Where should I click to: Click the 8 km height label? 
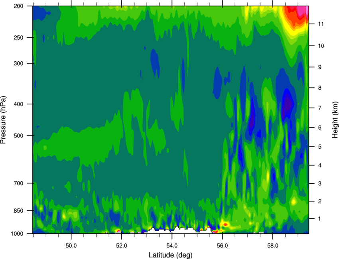click(320, 88)
